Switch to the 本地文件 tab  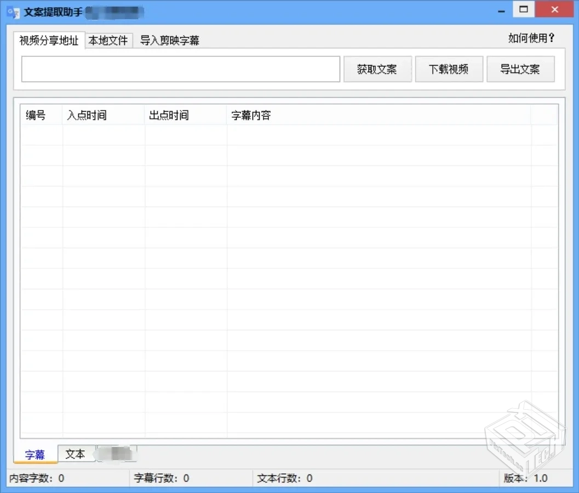click(108, 41)
